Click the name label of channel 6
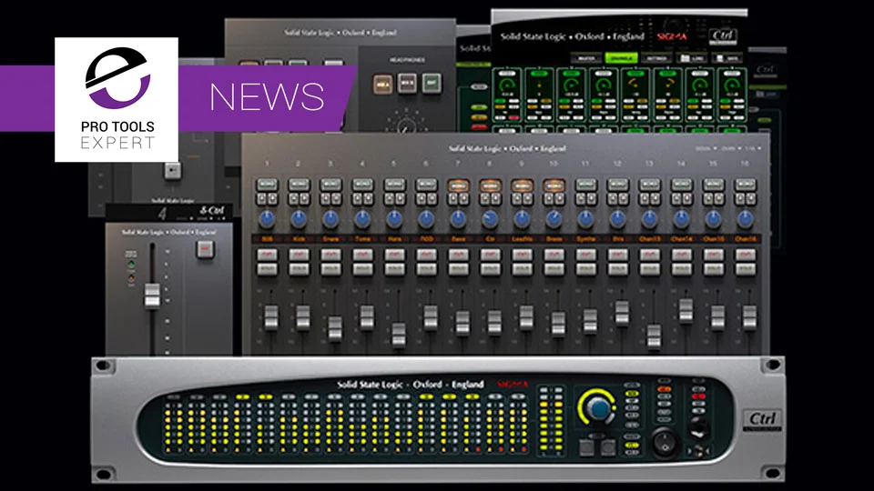 (x=426, y=239)
